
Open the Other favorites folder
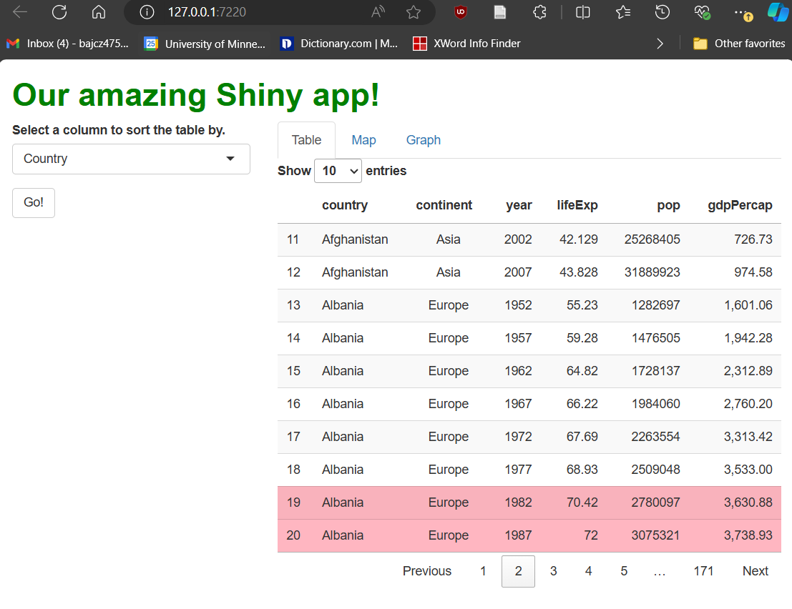coord(738,43)
